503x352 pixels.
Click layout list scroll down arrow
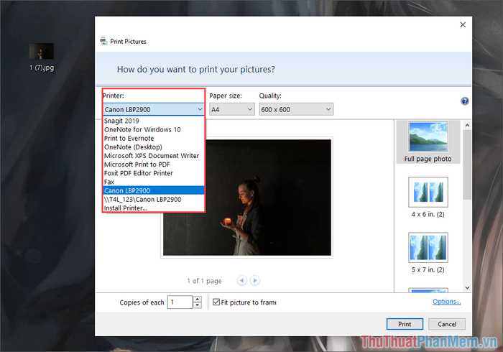[467, 287]
